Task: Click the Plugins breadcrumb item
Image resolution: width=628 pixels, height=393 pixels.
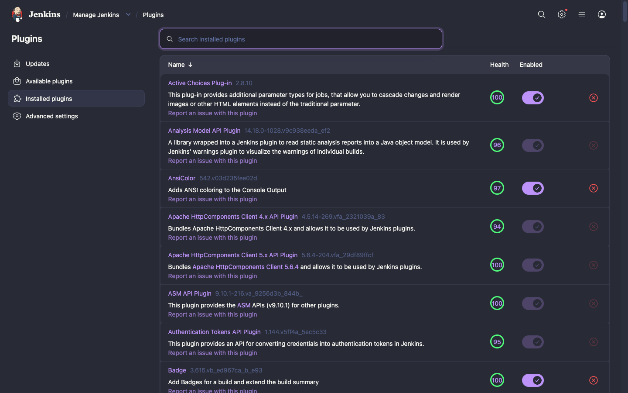Action: 153,15
